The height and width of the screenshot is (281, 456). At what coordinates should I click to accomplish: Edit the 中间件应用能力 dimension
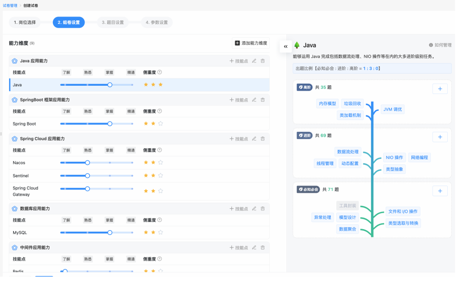click(x=254, y=248)
